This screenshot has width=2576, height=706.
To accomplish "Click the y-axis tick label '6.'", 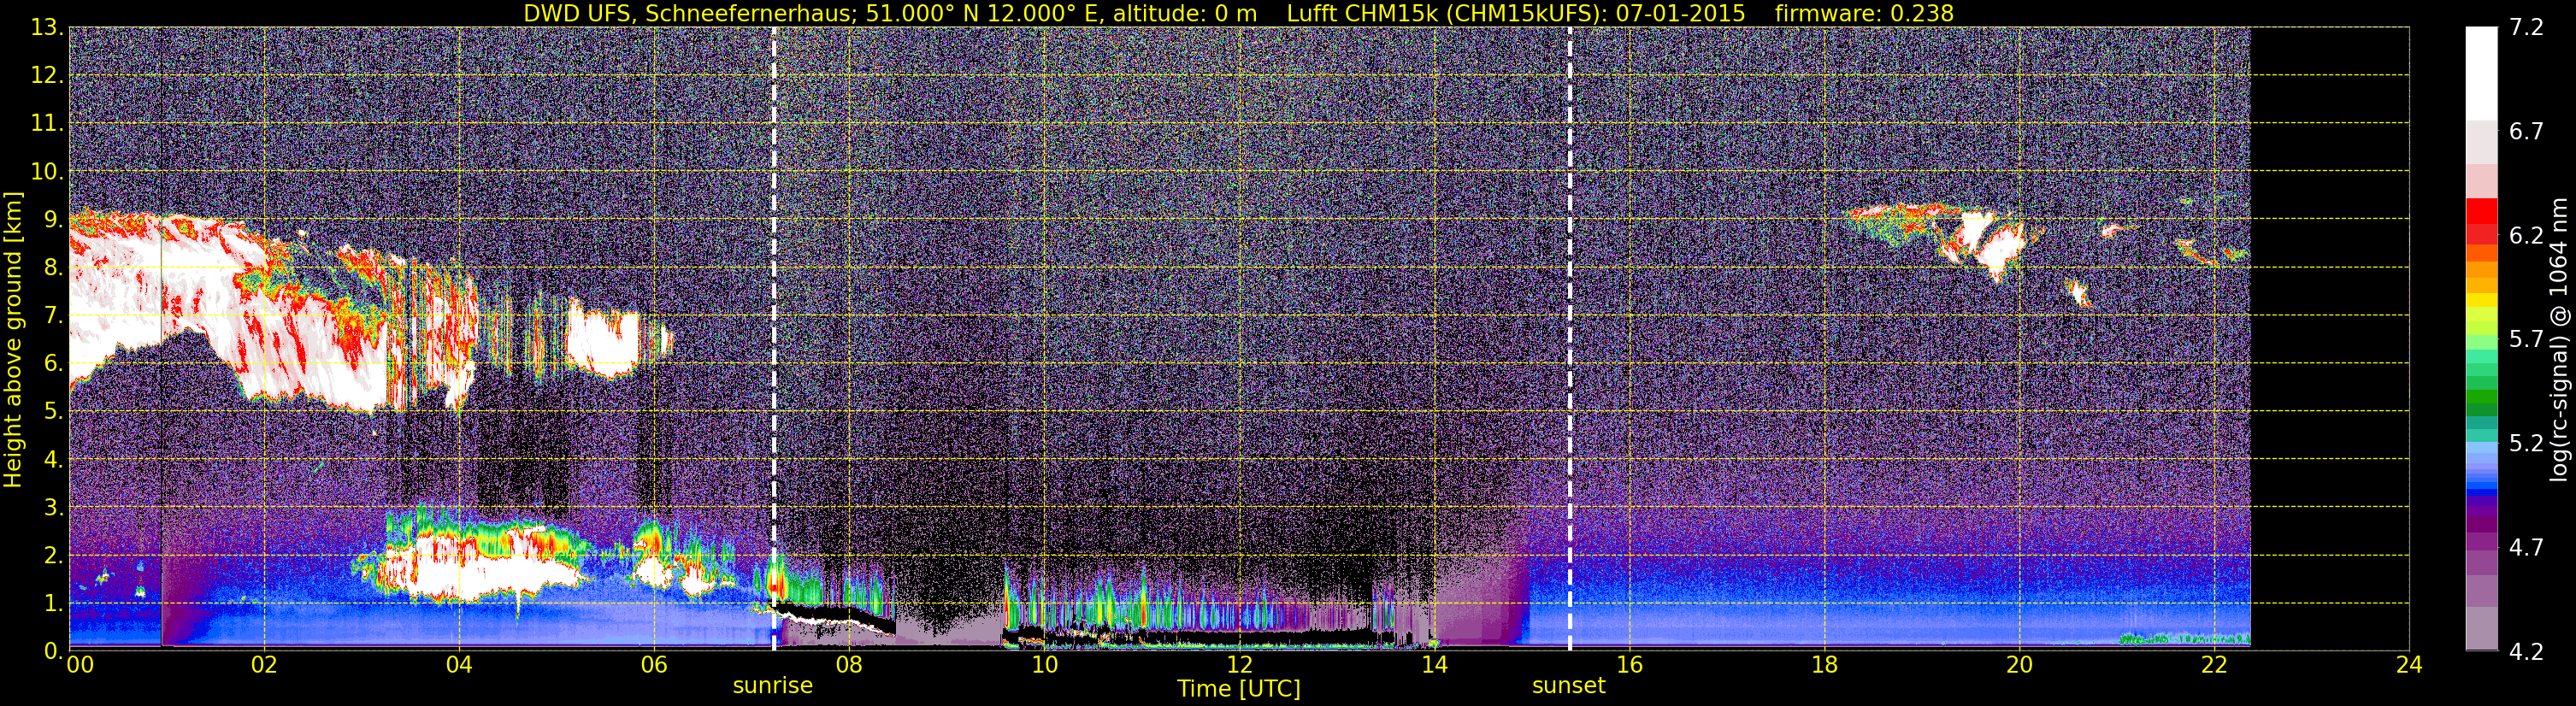I will pyautogui.click(x=53, y=364).
